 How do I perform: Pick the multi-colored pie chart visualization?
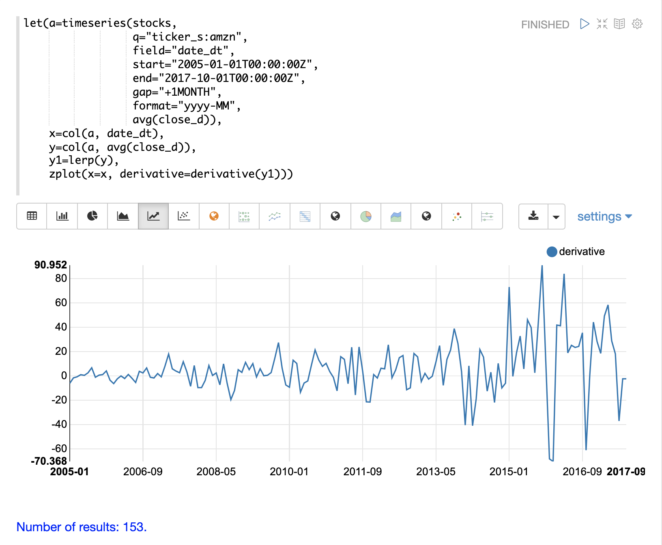pyautogui.click(x=366, y=216)
